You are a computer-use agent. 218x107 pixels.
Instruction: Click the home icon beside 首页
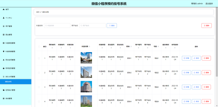click(x=4, y=10)
